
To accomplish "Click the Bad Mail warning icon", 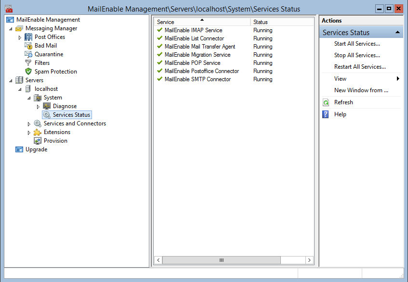I will click(x=28, y=46).
